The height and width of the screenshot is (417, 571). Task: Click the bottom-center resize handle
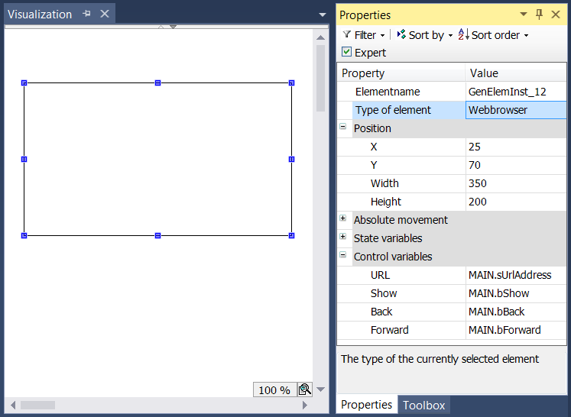[x=157, y=235]
